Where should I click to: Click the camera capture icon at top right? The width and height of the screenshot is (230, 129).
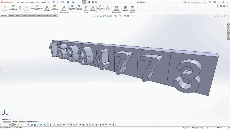pos(221,6)
